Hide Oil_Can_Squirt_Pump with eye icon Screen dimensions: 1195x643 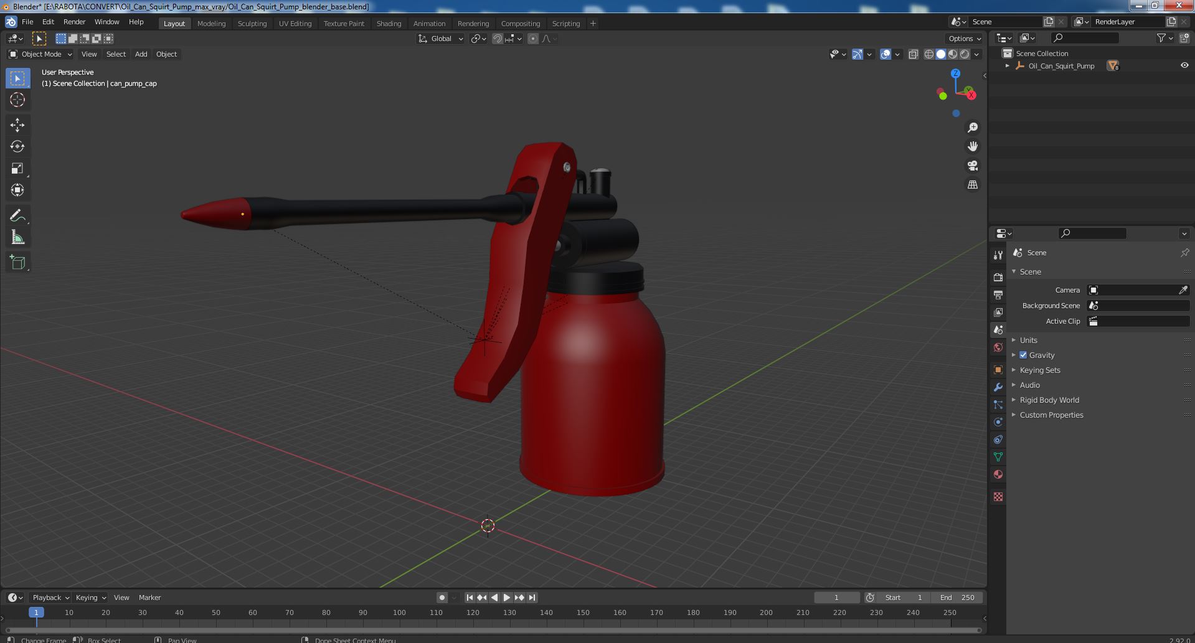1184,65
